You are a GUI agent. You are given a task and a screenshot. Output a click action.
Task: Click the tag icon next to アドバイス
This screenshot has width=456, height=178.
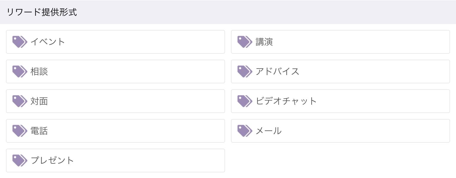coord(245,71)
